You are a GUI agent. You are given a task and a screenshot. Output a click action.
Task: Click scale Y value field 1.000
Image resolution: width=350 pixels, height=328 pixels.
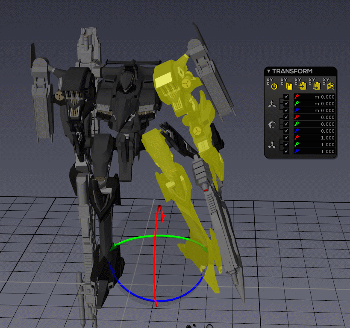pyautogui.click(x=315, y=145)
